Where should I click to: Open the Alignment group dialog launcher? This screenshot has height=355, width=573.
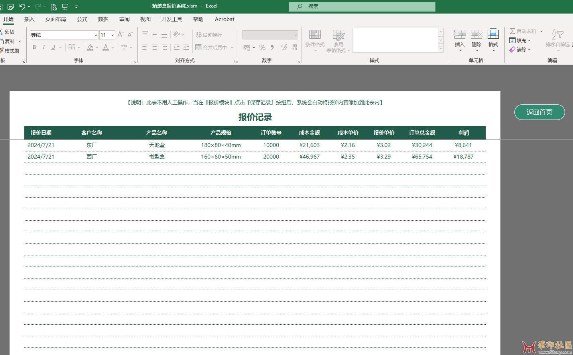tap(236, 61)
